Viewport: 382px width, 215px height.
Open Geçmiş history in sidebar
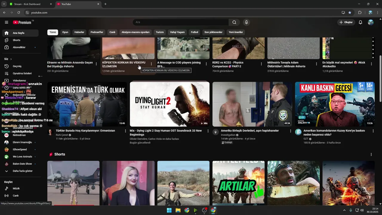tap(20, 66)
